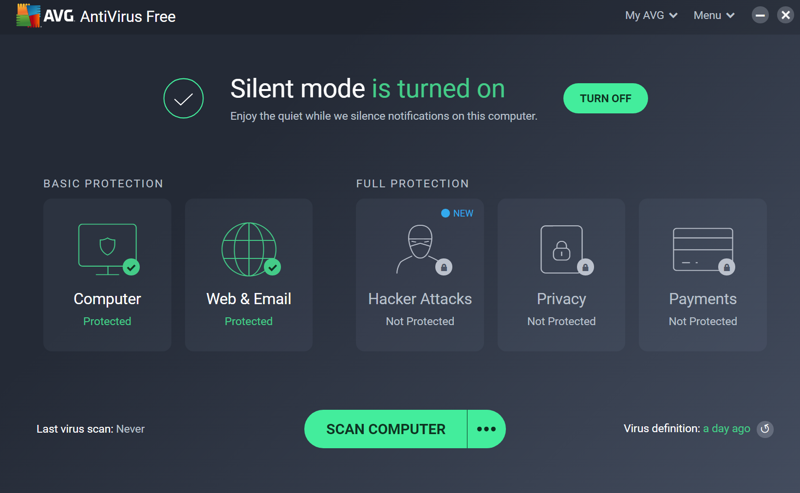Viewport: 800px width, 493px height.
Task: Turn off Silent mode
Action: (x=605, y=98)
